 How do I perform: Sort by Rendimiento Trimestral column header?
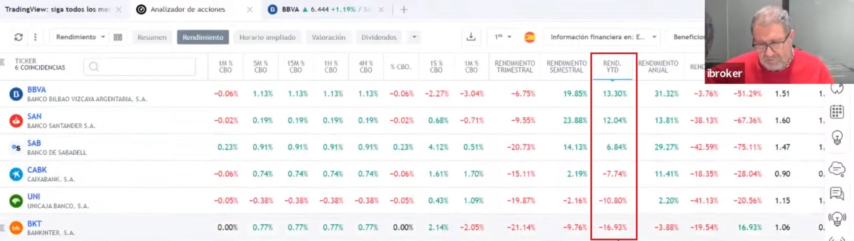(515, 67)
